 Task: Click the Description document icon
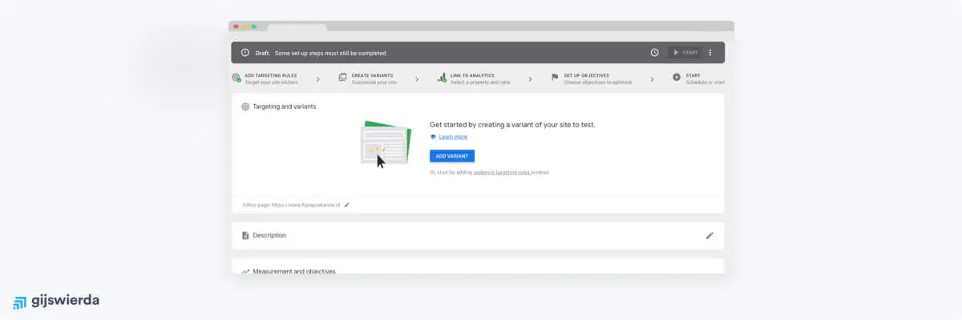245,235
